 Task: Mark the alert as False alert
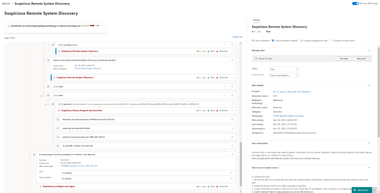click(x=362, y=58)
